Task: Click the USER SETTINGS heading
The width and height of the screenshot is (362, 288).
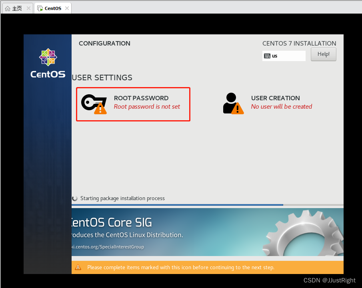Action: tap(102, 78)
